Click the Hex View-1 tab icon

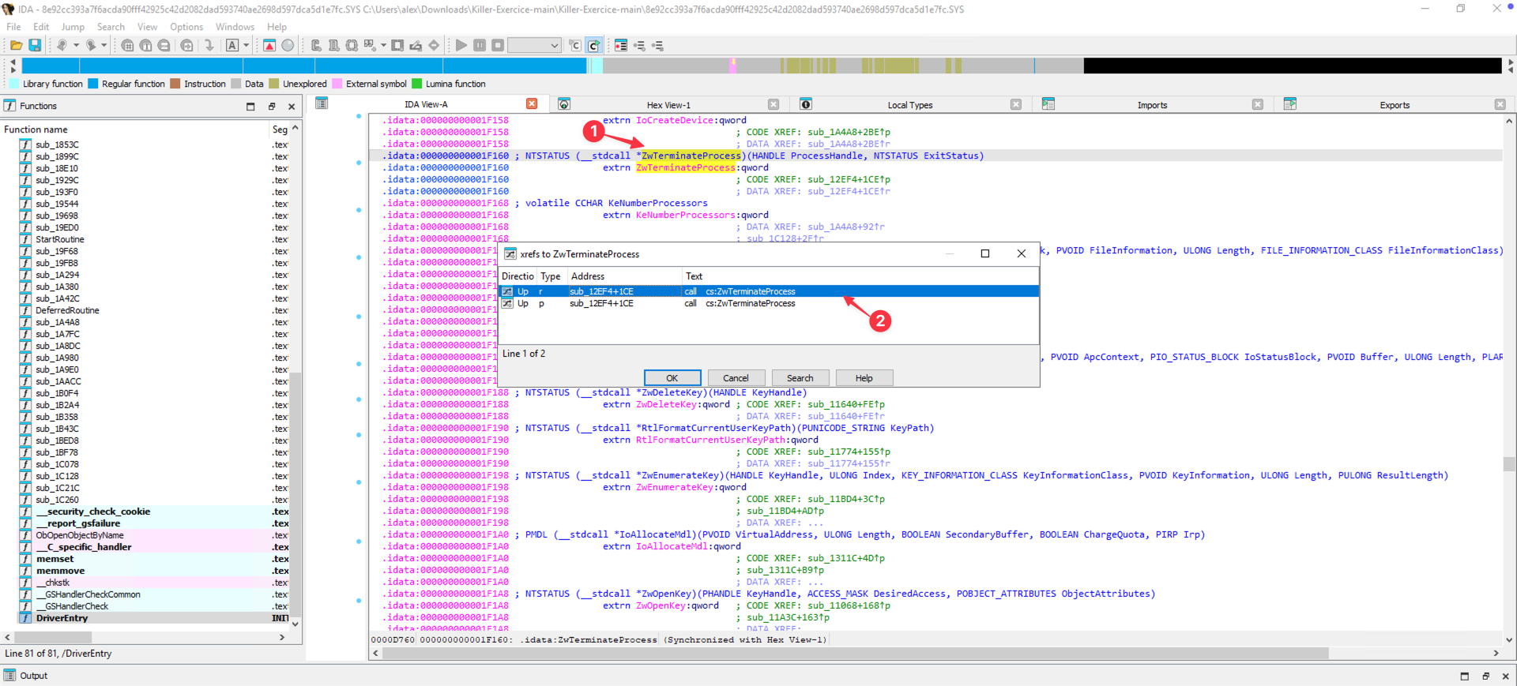[564, 104]
